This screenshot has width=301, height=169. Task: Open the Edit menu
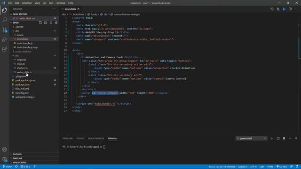[x=17, y=3]
